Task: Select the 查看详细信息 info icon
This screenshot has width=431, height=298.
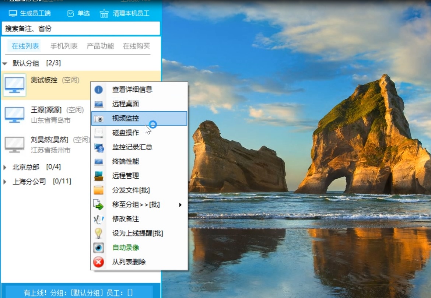Action: (x=98, y=89)
